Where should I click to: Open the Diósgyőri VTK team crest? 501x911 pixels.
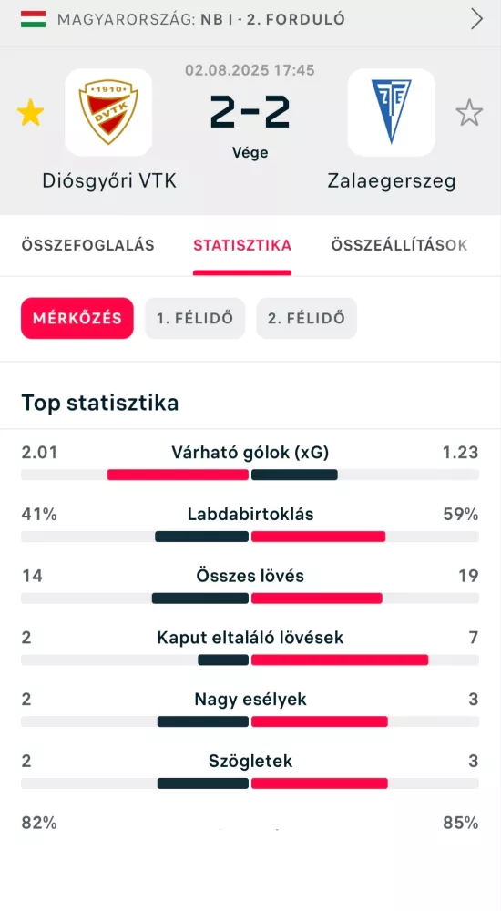tap(108, 112)
